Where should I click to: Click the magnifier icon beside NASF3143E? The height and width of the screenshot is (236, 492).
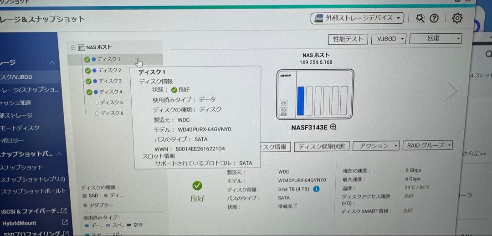(x=333, y=127)
